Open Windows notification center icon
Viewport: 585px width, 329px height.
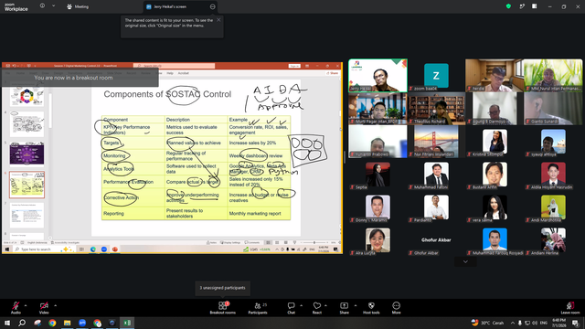[576, 323]
